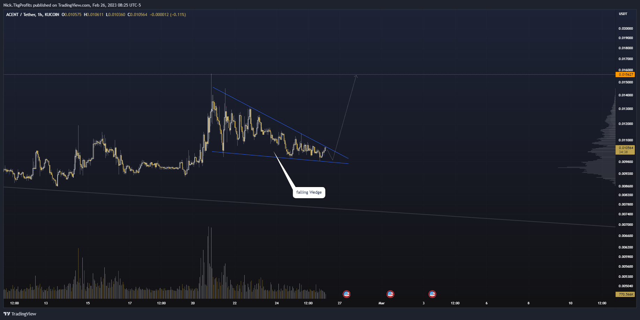Click the 0.020000 price axis label
The image size is (640, 320).
pyautogui.click(x=626, y=29)
